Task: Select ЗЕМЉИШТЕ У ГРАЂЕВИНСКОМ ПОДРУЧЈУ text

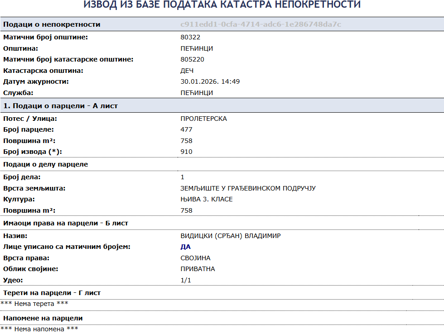Action: [x=248, y=188]
